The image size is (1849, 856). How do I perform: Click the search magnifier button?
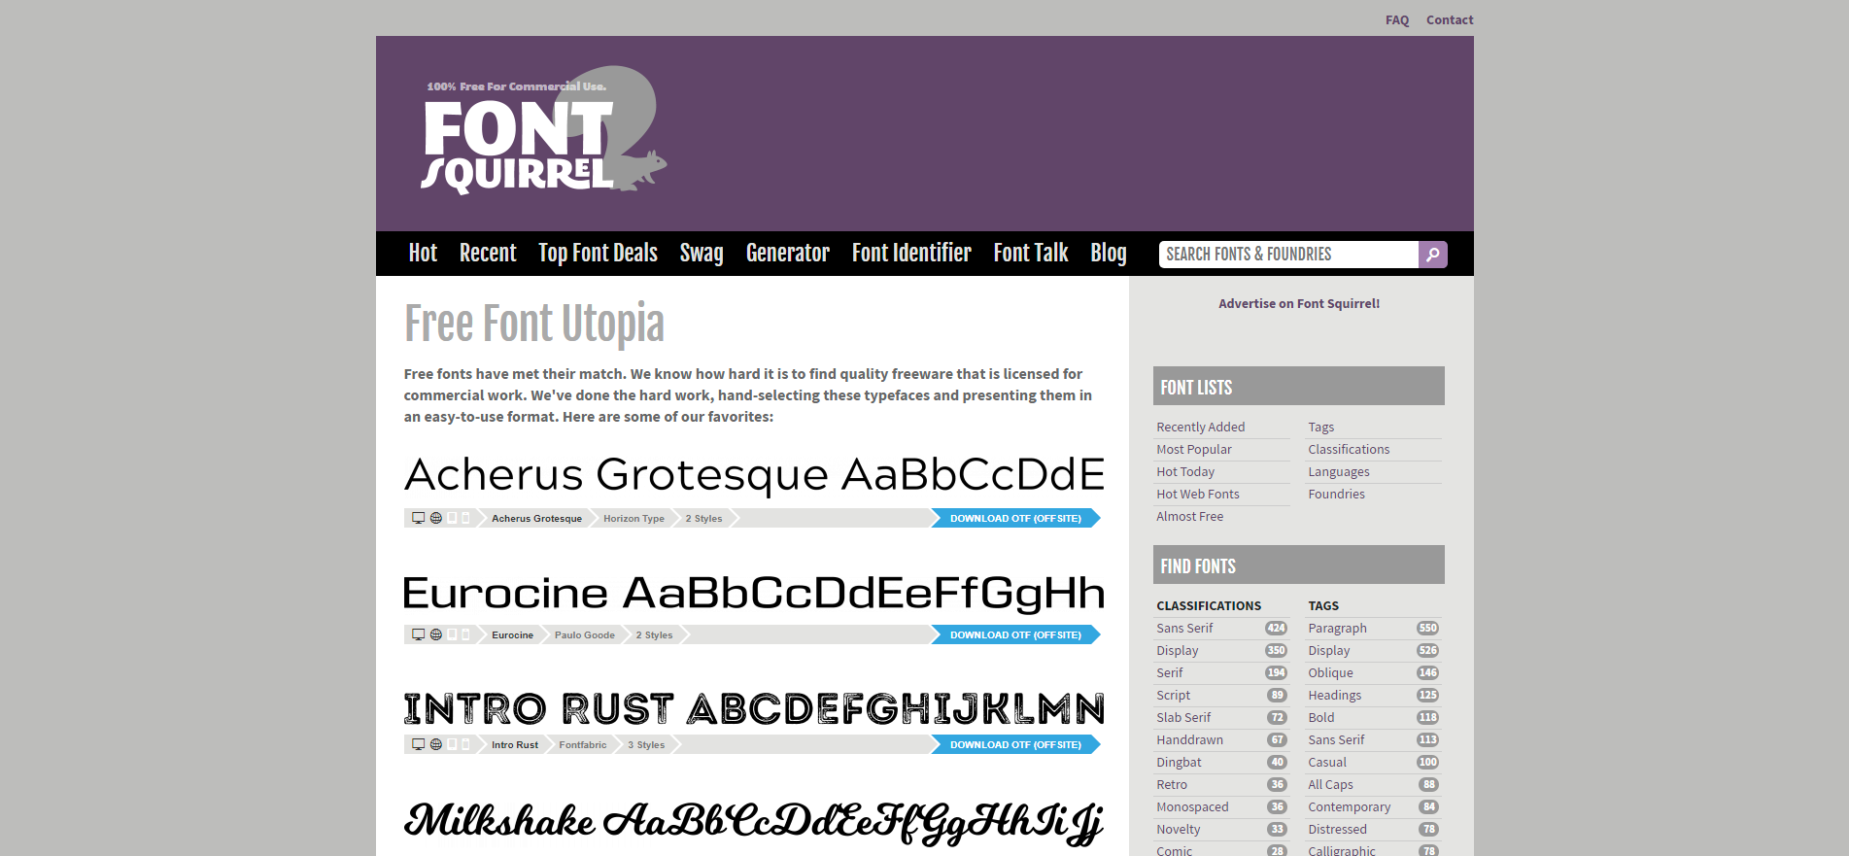click(1433, 255)
